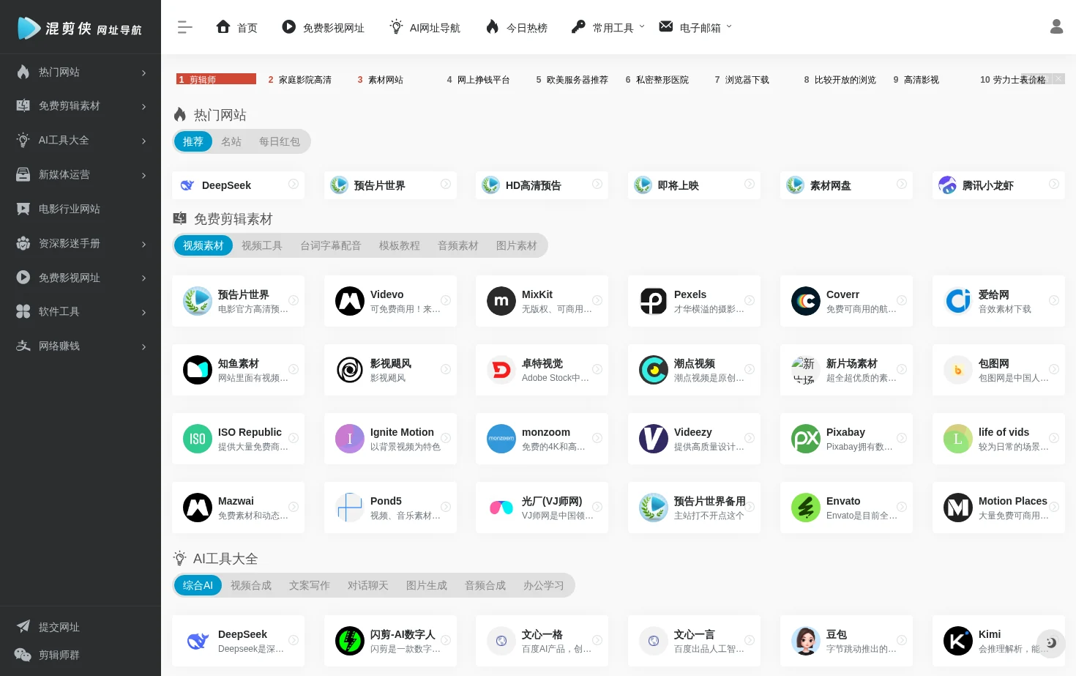The image size is (1076, 676).
Task: Expand 新媒体运营 sidebar section
Action: coord(143,175)
